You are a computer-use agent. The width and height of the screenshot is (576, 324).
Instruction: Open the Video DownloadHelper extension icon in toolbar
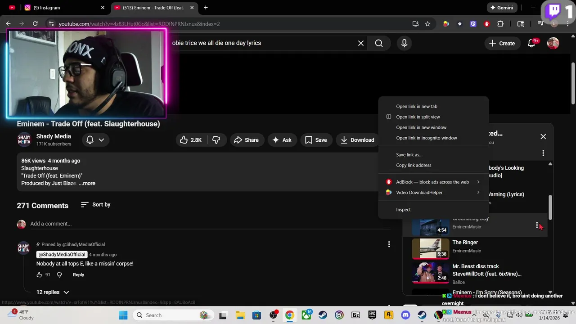[x=446, y=24]
